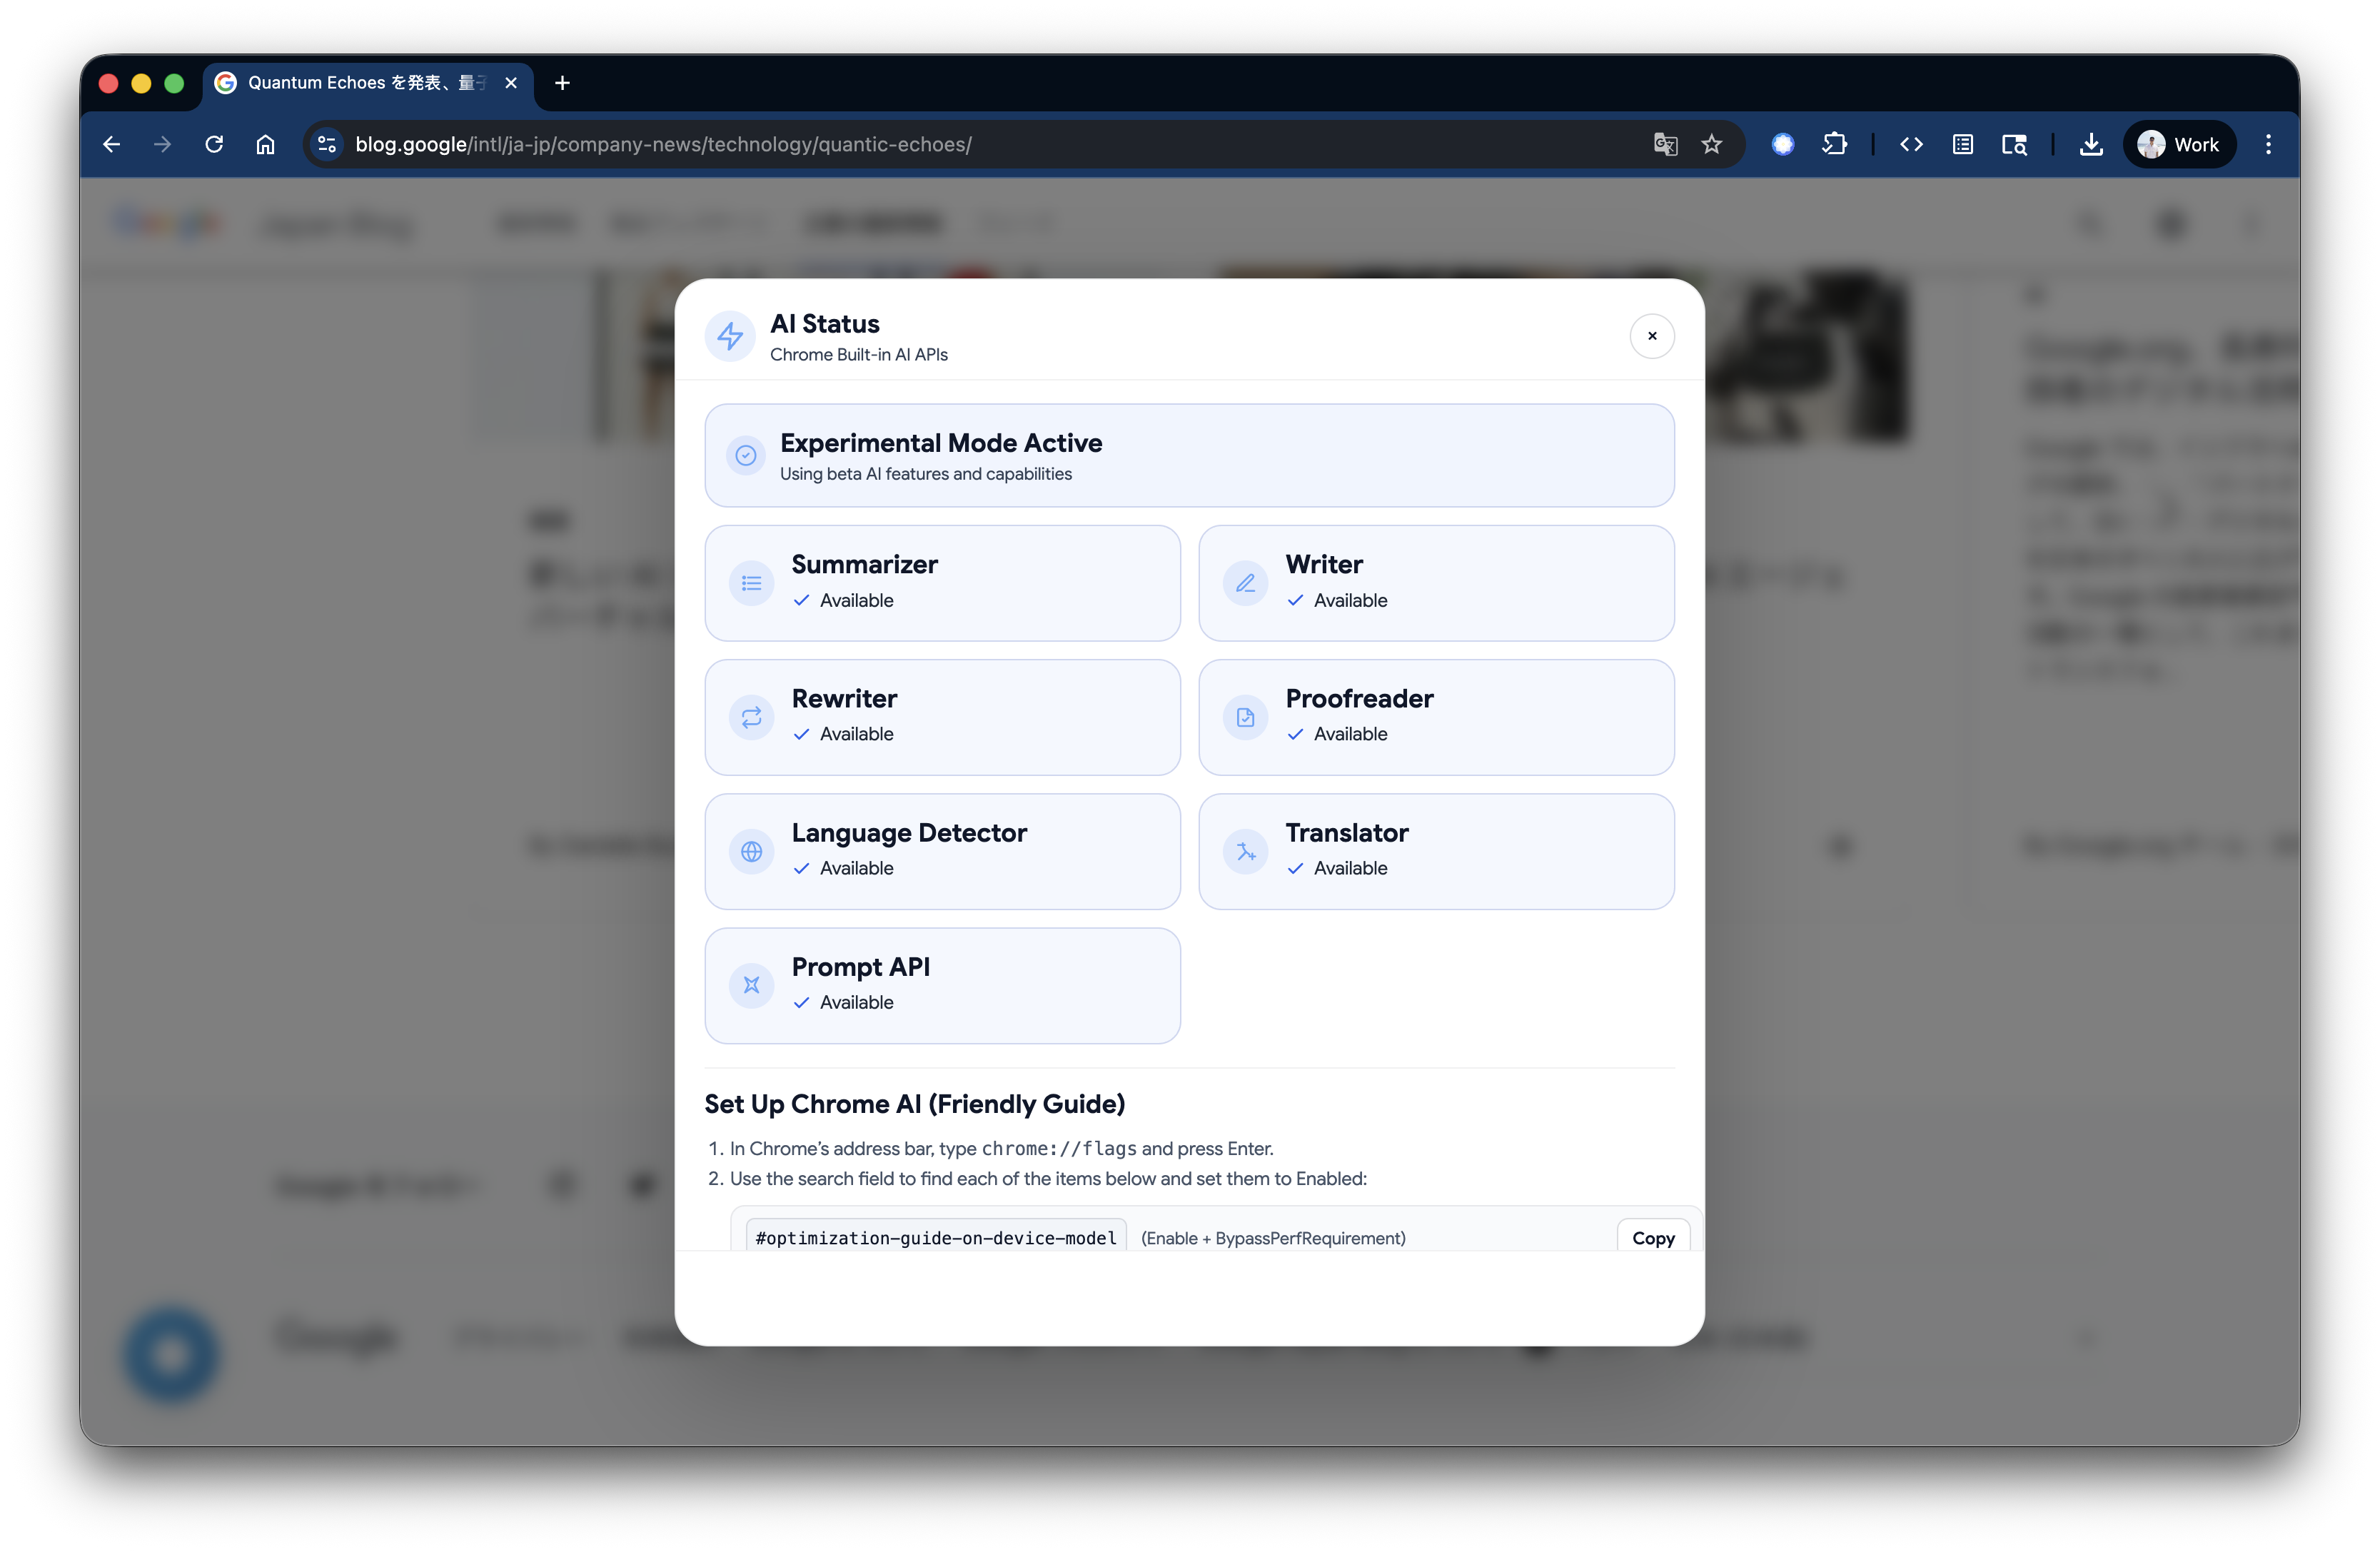Bookmark this page with the star icon

click(x=1712, y=144)
